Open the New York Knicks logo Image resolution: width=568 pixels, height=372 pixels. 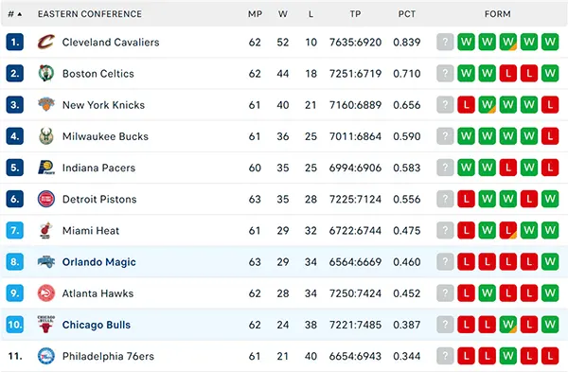pos(46,105)
